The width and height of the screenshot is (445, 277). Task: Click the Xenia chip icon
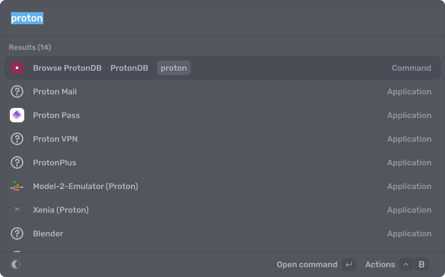point(17,210)
